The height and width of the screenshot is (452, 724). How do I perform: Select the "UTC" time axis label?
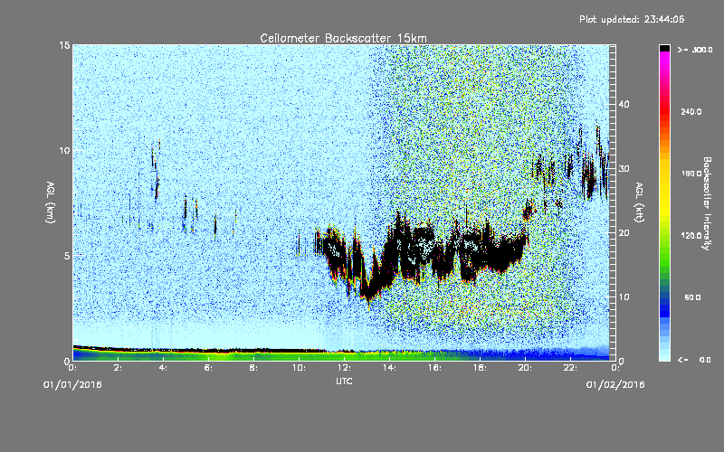coord(344,381)
